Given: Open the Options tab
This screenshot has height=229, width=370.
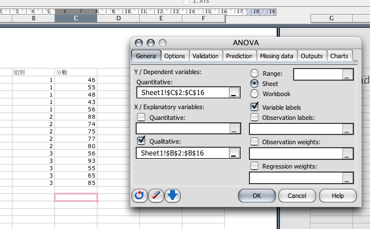Looking at the screenshot, I should (175, 56).
